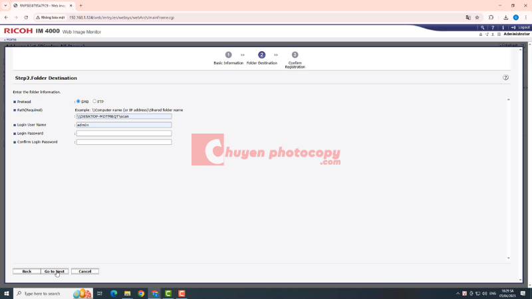532x299 pixels.
Task: Open File Explorer from the taskbar
Action: point(127,293)
